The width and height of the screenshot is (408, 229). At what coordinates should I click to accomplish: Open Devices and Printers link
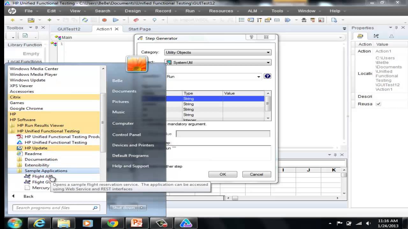[x=133, y=145]
